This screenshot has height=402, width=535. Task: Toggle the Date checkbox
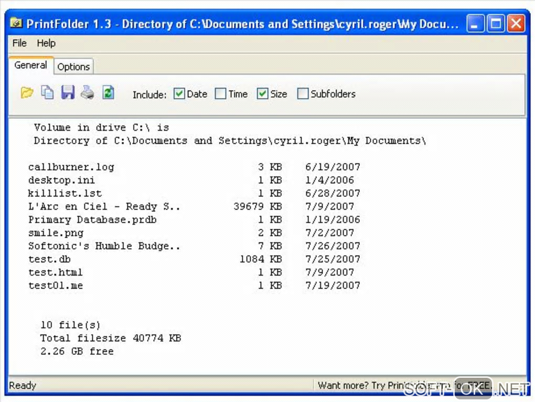(x=179, y=93)
